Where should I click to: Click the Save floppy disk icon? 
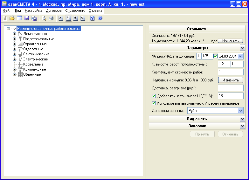click(27, 18)
